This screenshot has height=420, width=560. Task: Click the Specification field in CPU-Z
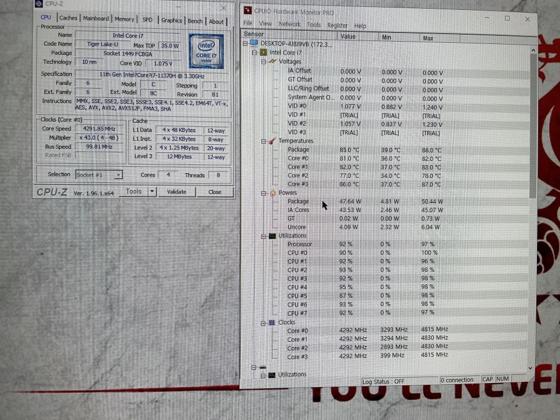pyautogui.click(x=151, y=75)
